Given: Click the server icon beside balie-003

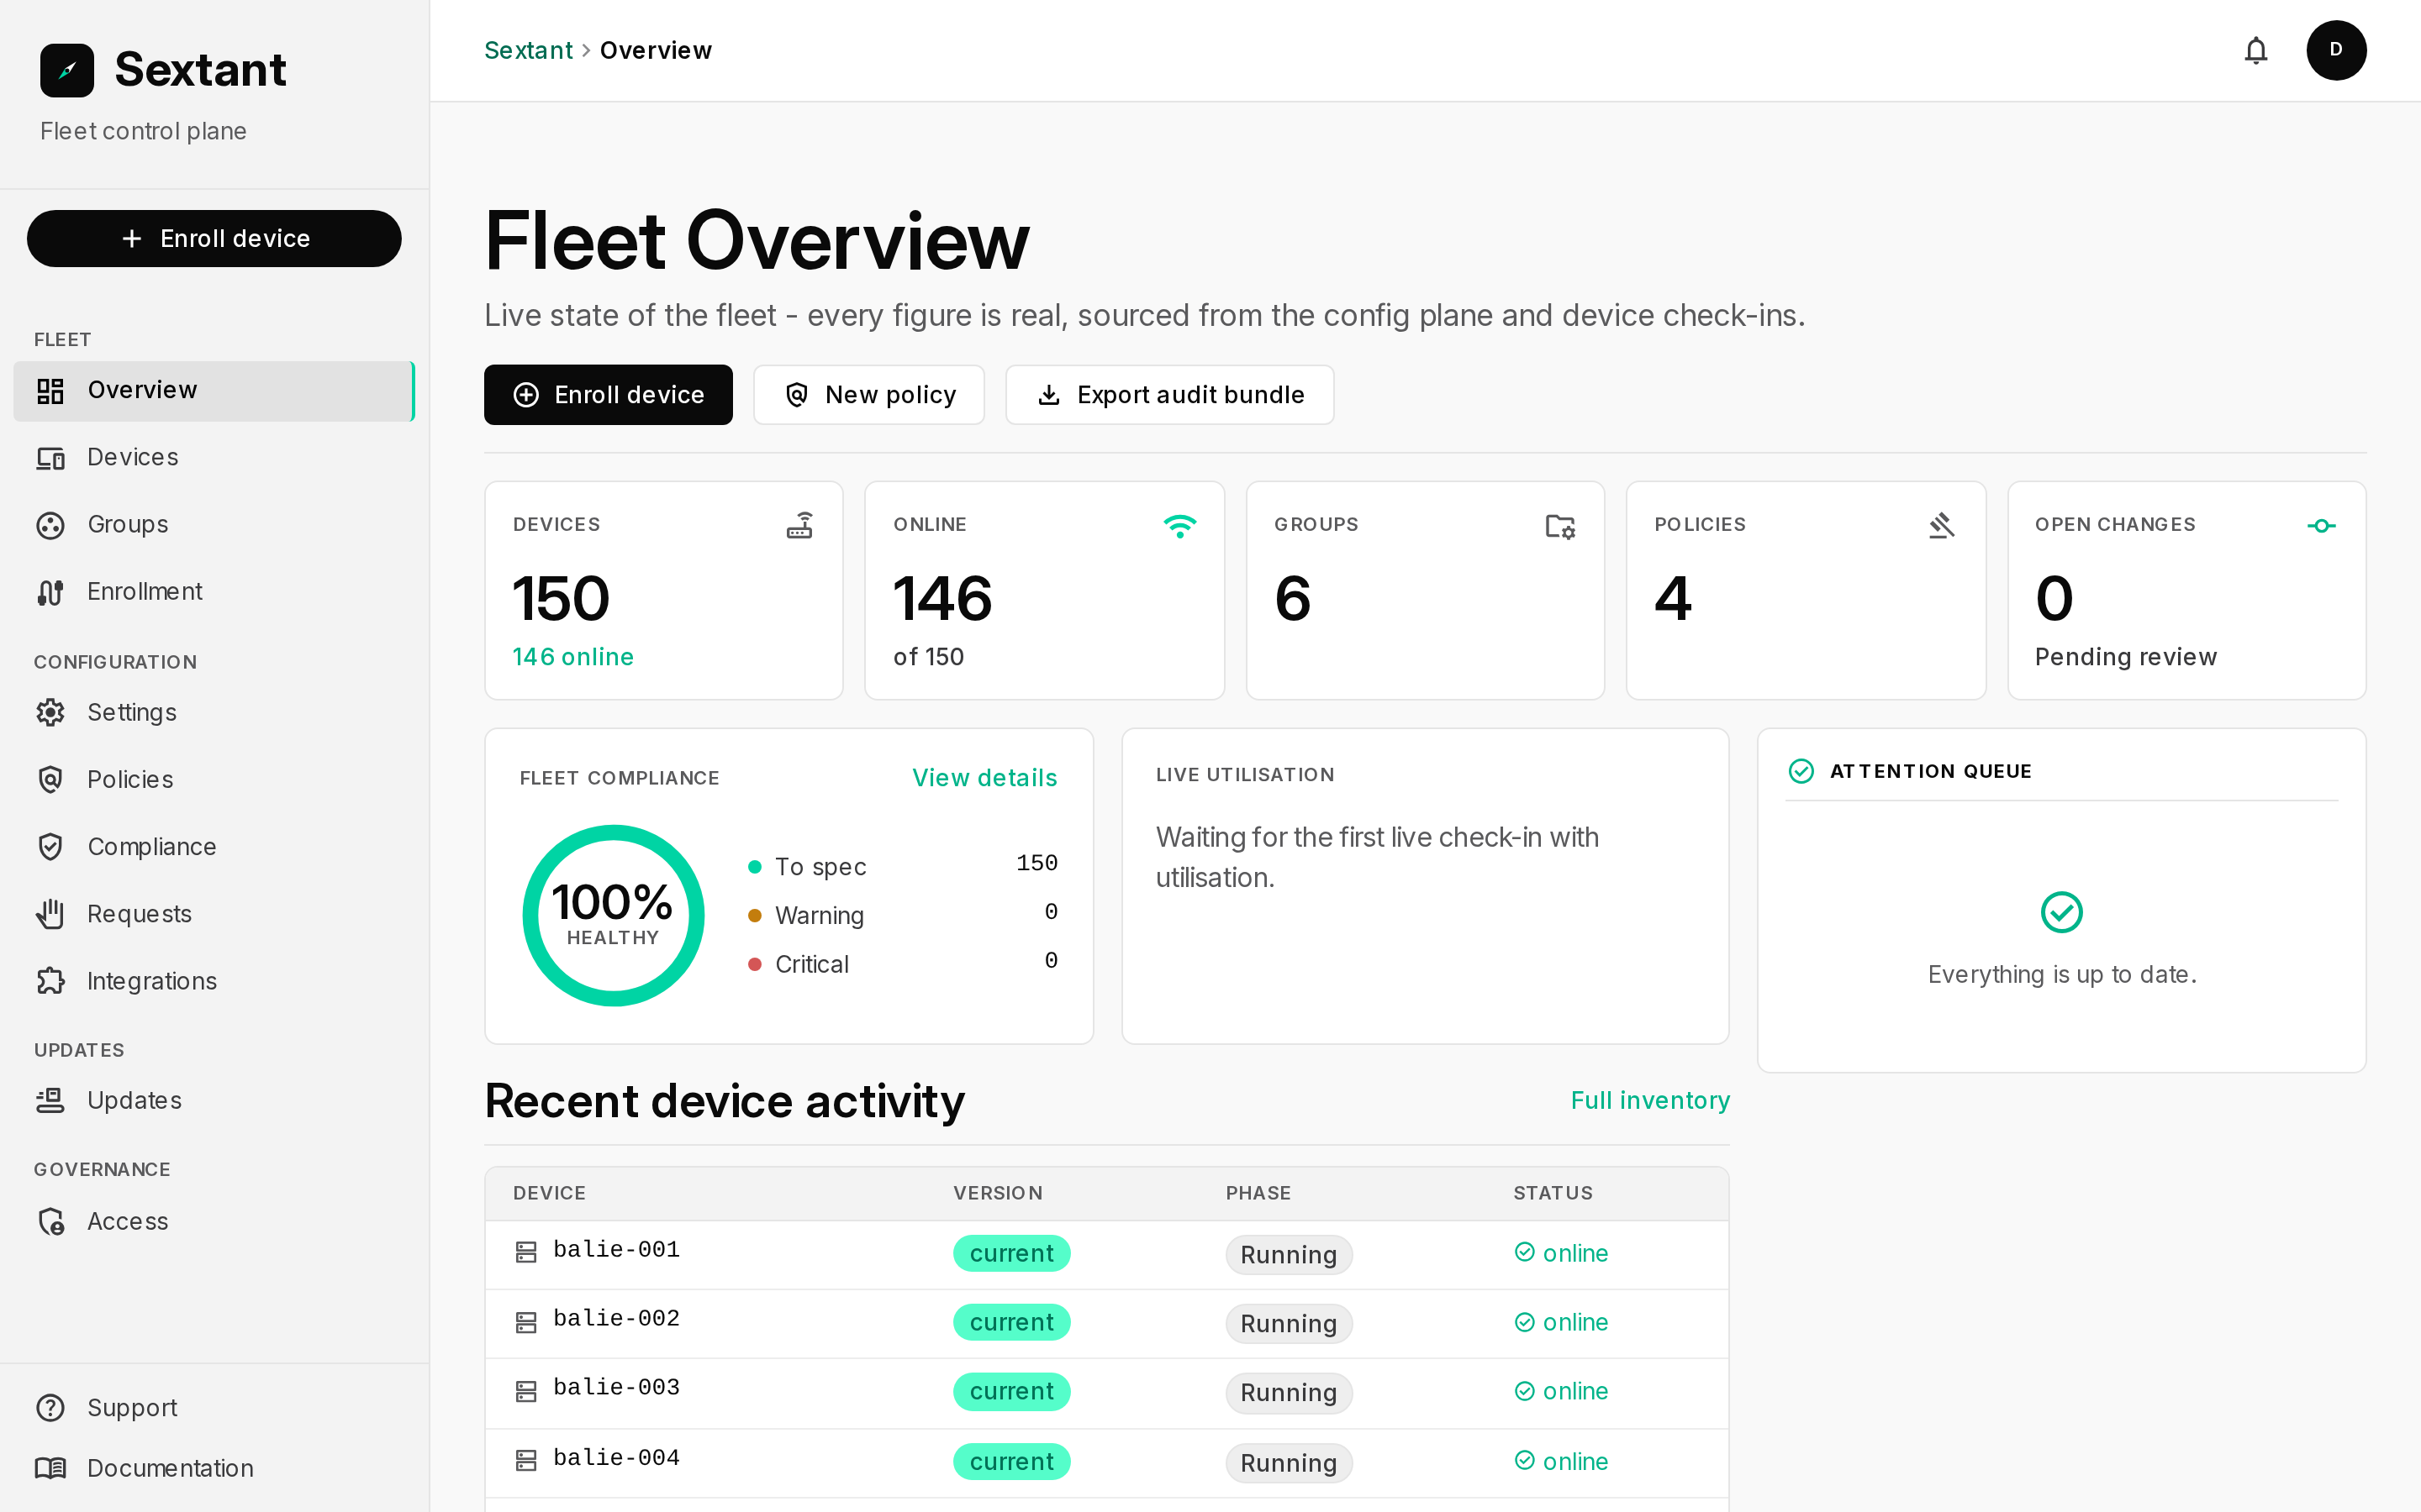Looking at the screenshot, I should (526, 1391).
